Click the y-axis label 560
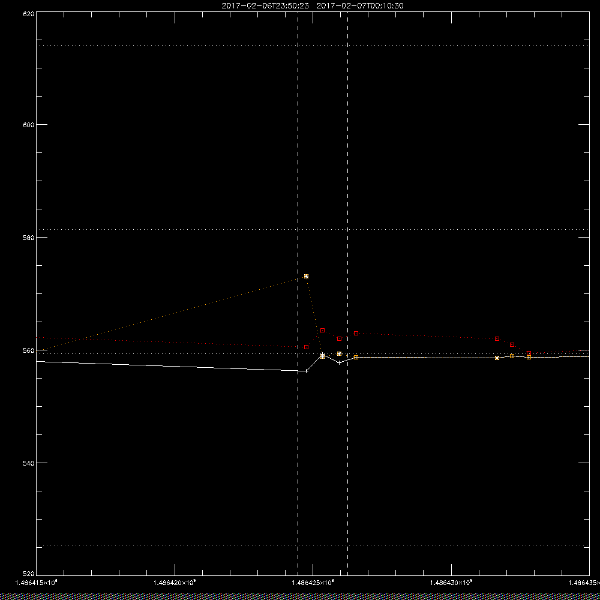This screenshot has height=600, width=600. click(29, 350)
